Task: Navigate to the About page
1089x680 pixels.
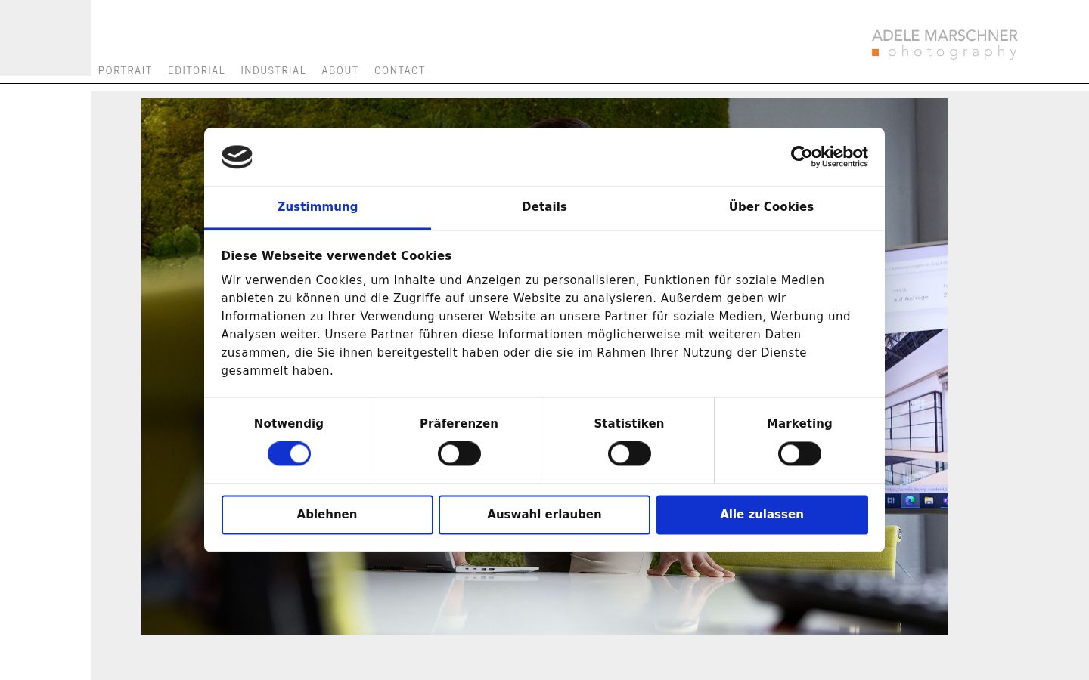Action: 340,70
